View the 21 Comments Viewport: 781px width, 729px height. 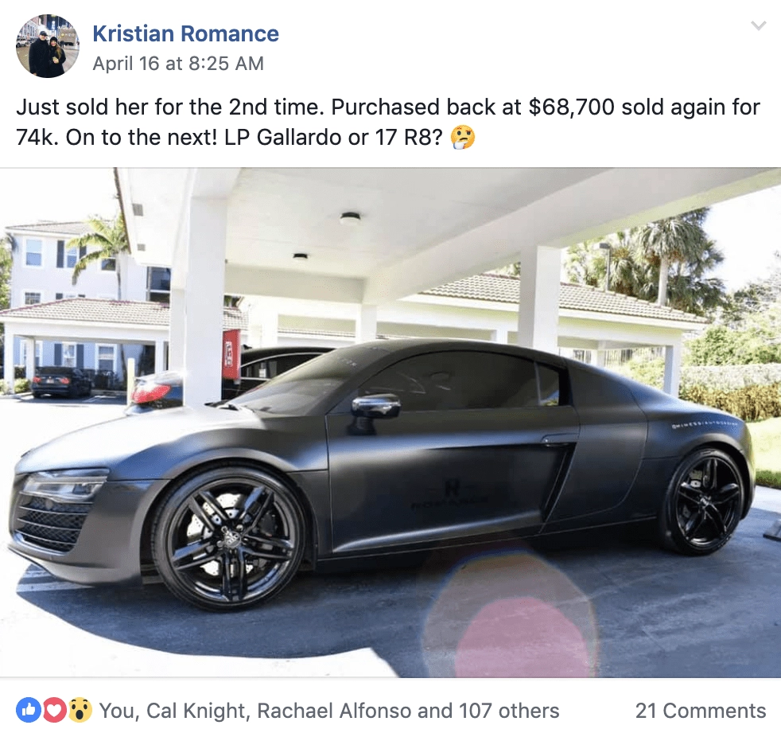pyautogui.click(x=701, y=711)
